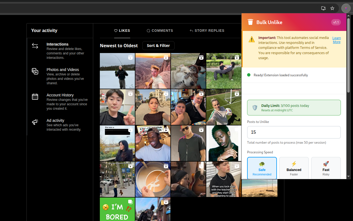Bookmark page with the star icon
353x221 pixels.
point(332,8)
